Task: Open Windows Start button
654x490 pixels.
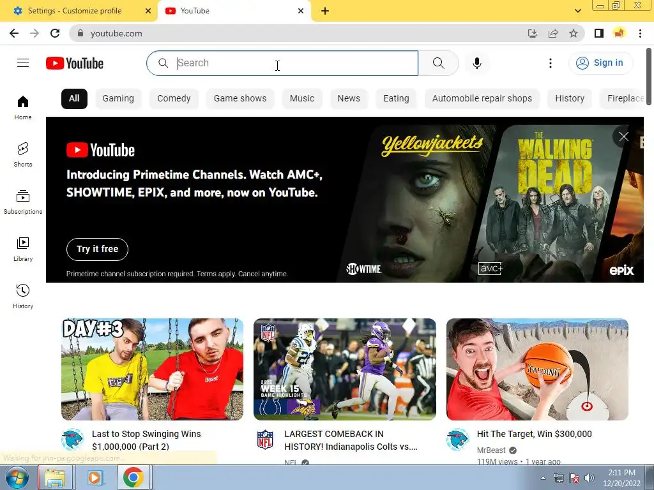Action: [x=17, y=477]
